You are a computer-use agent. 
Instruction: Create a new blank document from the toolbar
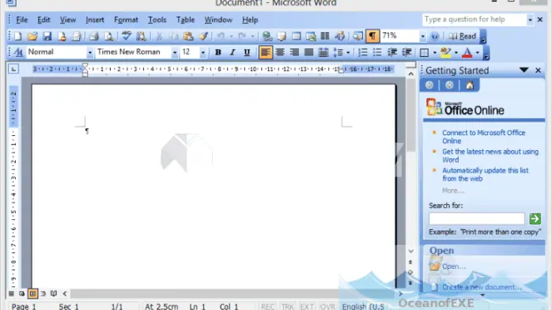17,36
